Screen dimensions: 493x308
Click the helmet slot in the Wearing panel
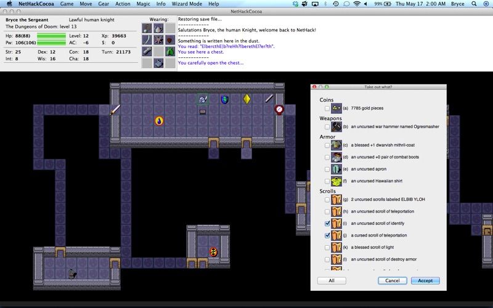[158, 28]
